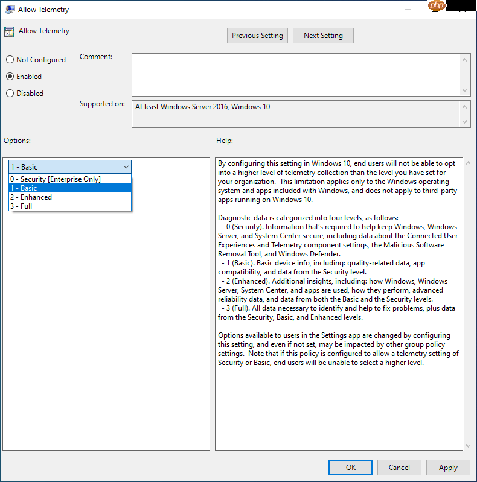Viewport: 477px width, 482px height.
Task: Confirm with the OK button
Action: (x=350, y=468)
